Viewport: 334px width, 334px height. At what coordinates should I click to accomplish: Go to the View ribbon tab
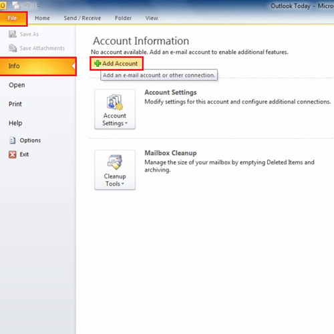(152, 18)
